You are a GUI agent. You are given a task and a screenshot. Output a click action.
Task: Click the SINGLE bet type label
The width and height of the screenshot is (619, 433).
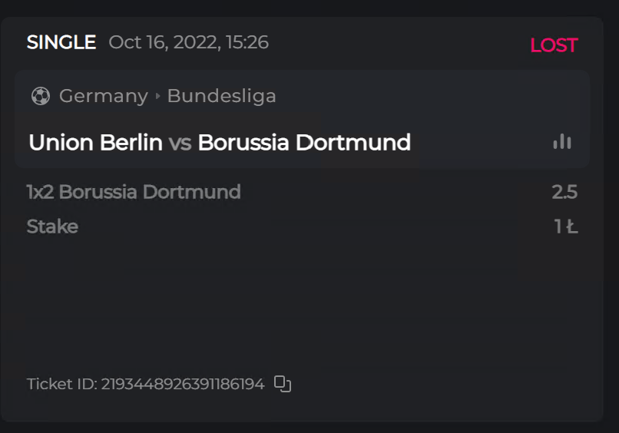tap(61, 42)
